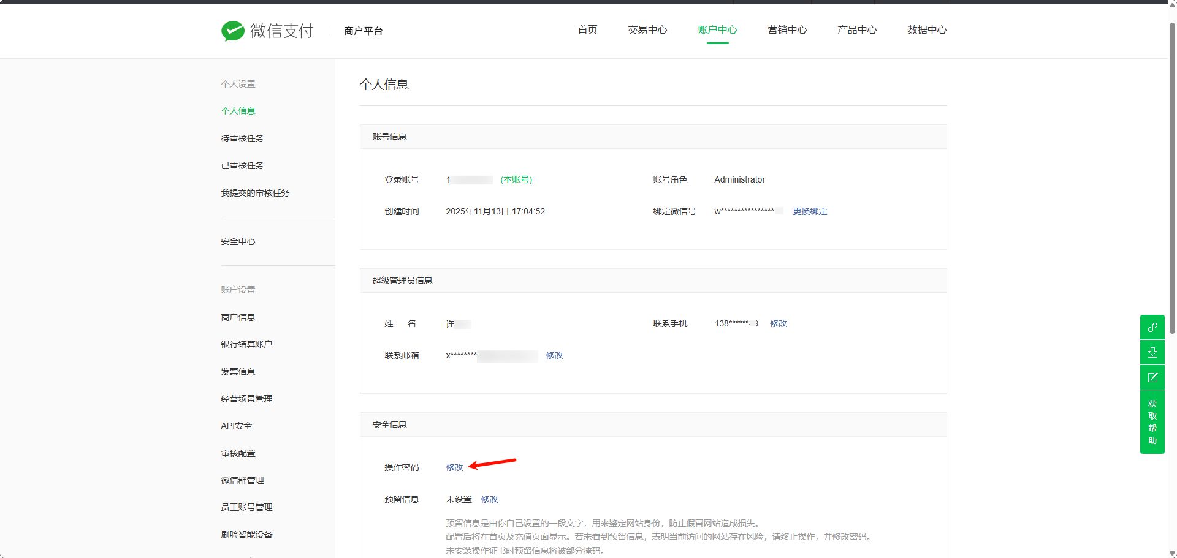Open the 首页 tab
This screenshot has width=1177, height=558.
(x=587, y=30)
